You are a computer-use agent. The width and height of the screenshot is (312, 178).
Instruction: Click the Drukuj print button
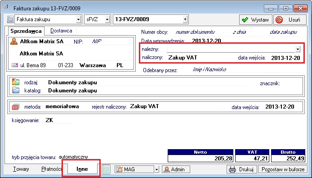[241, 169]
